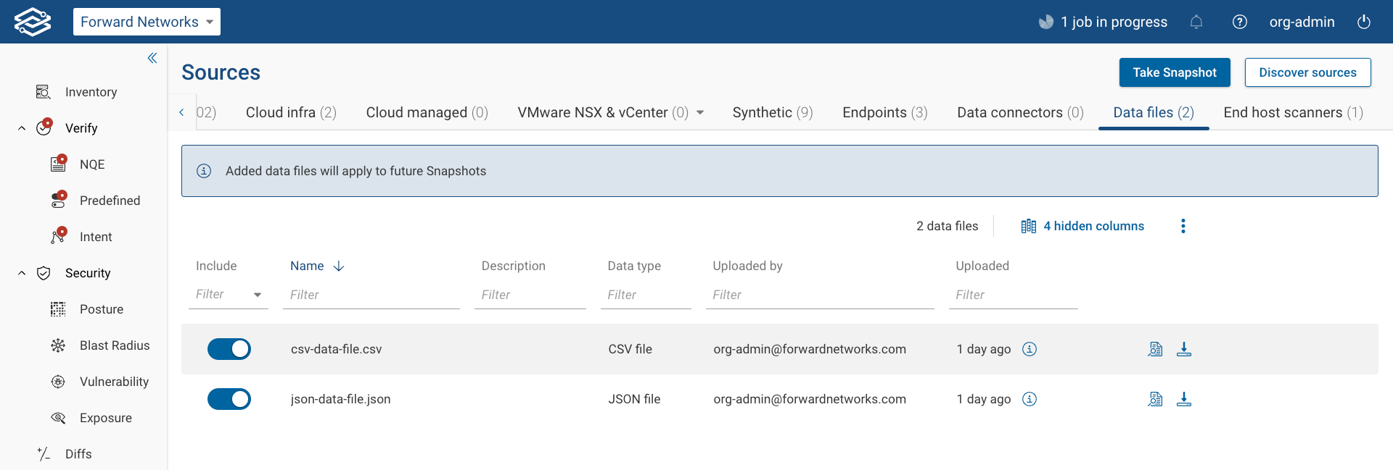Open the three-dot more options menu
Image resolution: width=1393 pixels, height=470 pixels.
pos(1183,226)
